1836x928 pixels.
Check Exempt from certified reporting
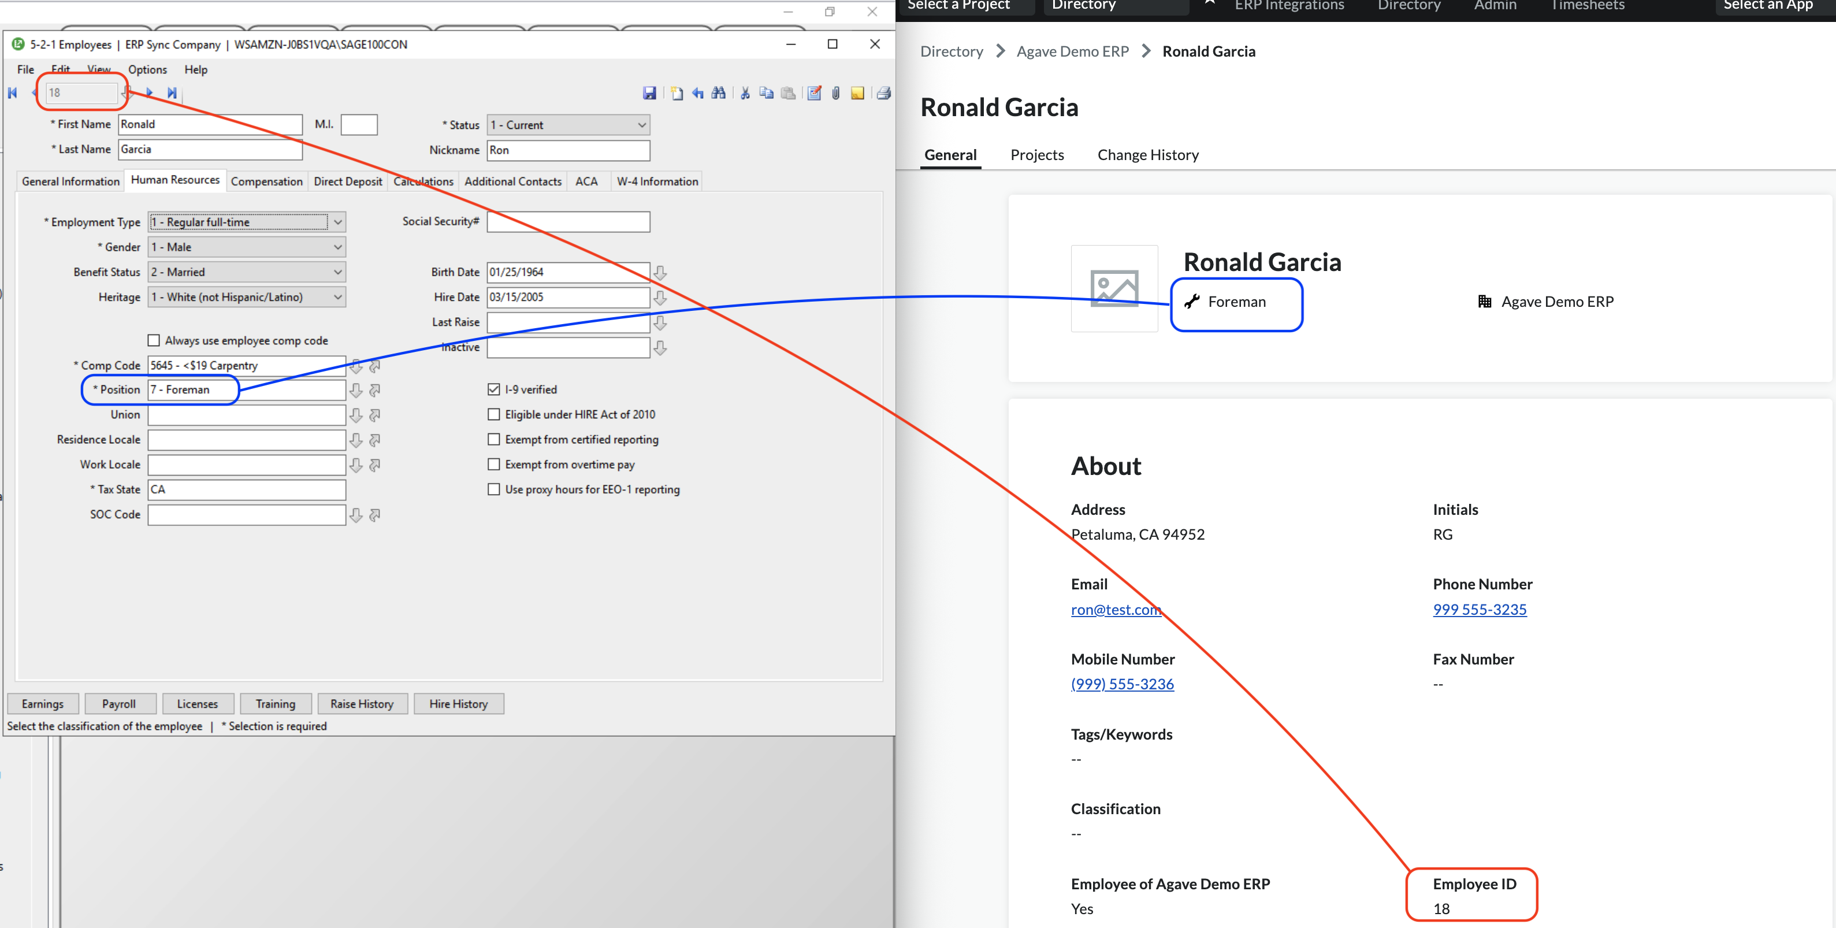tap(494, 440)
